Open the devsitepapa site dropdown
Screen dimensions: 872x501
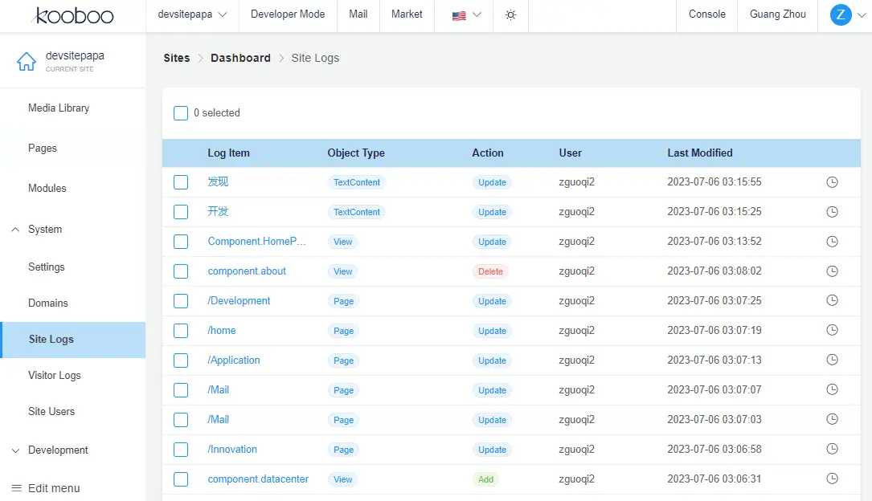coord(192,14)
